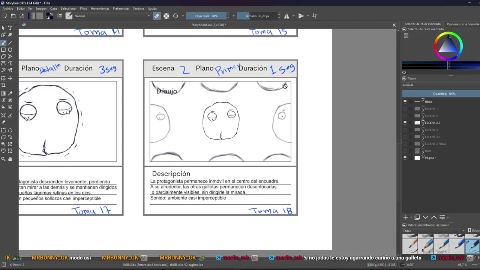Show the ESCENA 3 layer

pyautogui.click(x=405, y=130)
